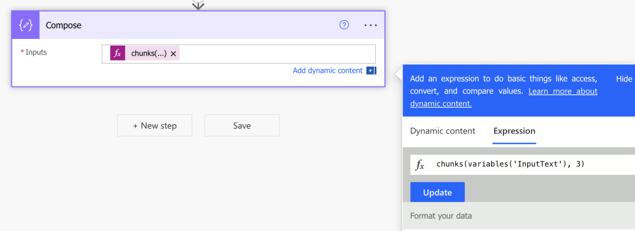Hide the dynamic content info banner
This screenshot has height=231, width=635.
pyautogui.click(x=624, y=79)
